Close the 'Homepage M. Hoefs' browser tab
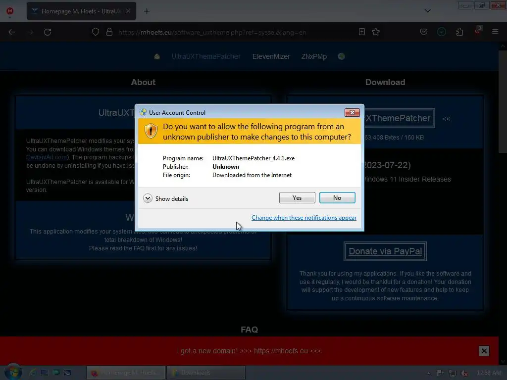507x380 pixels. 128,11
